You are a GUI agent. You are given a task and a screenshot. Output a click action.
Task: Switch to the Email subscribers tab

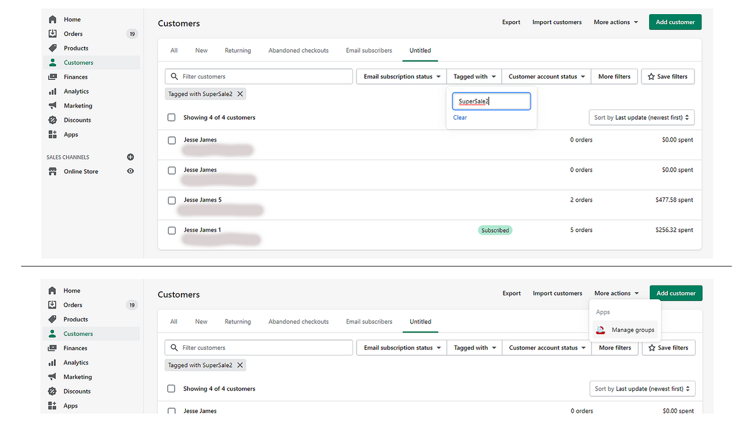[x=368, y=50]
